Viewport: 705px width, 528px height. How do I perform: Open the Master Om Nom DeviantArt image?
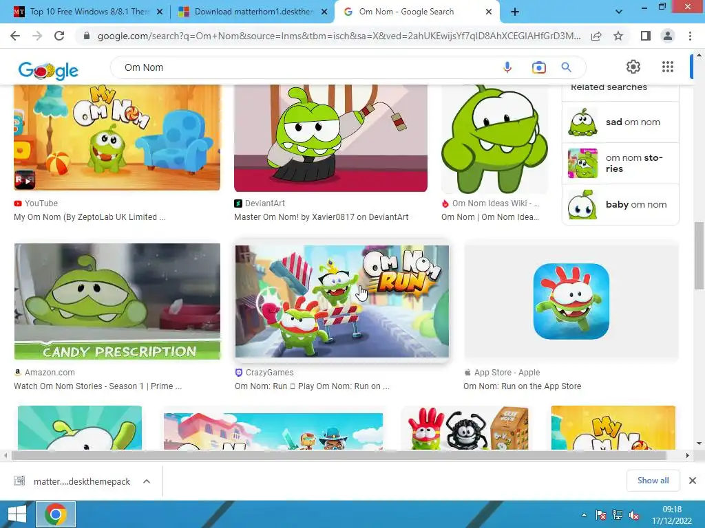330,138
